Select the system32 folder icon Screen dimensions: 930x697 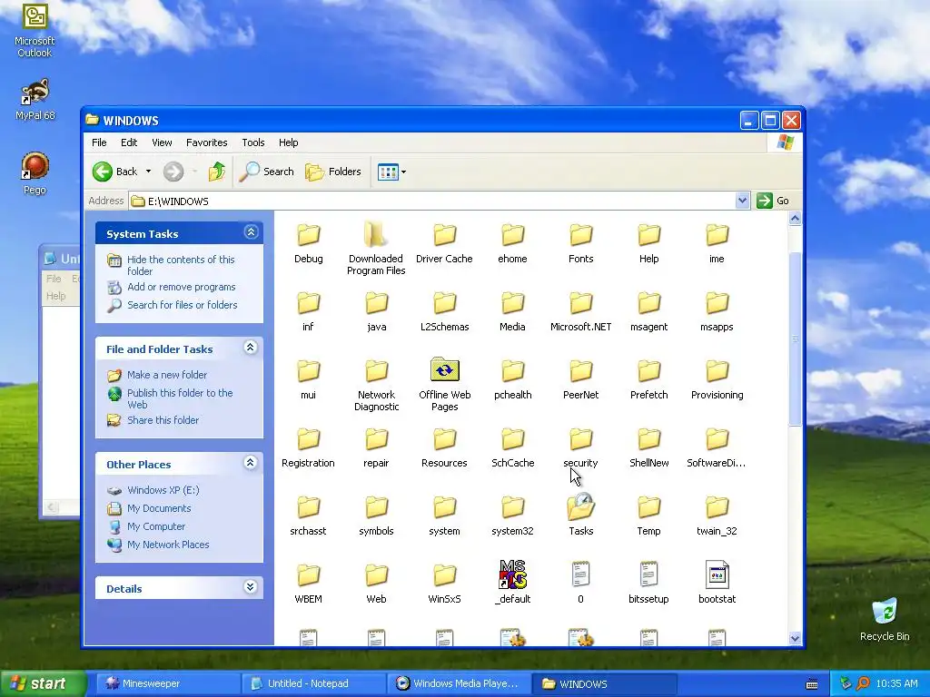click(512, 506)
